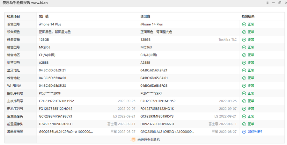Select the 主板序列号 row label

pyautogui.click(x=15, y=101)
